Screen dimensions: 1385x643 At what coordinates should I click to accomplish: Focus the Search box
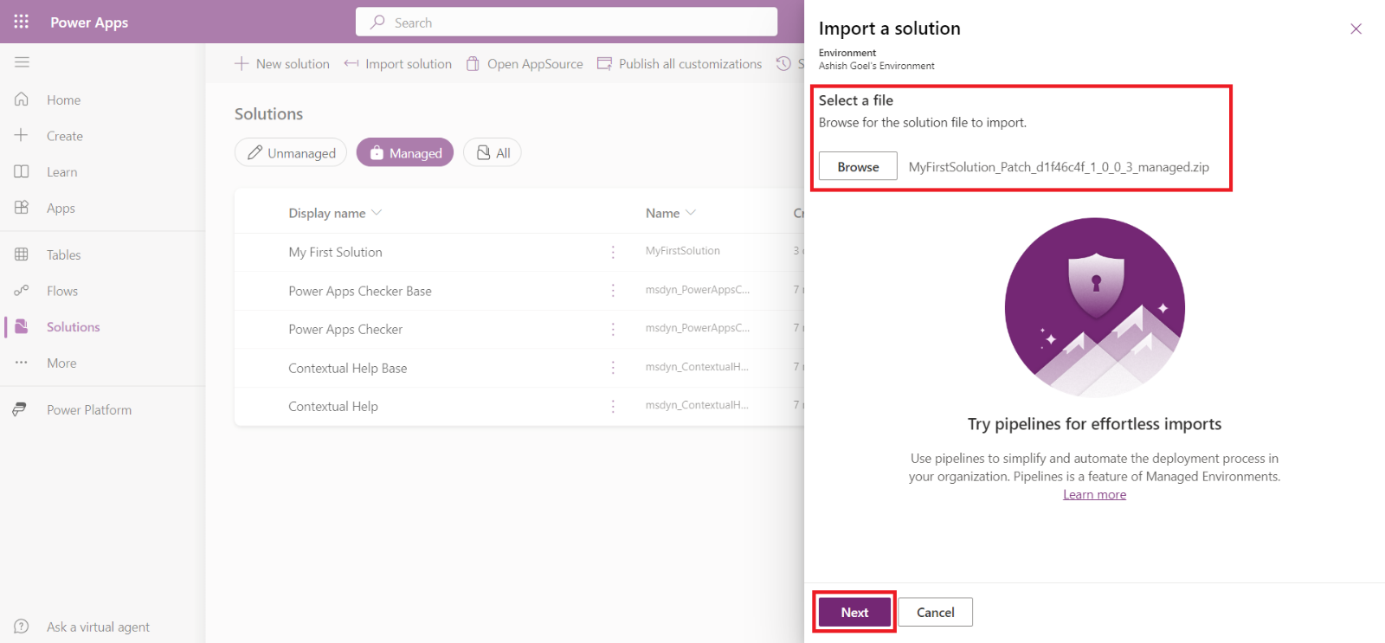point(567,23)
